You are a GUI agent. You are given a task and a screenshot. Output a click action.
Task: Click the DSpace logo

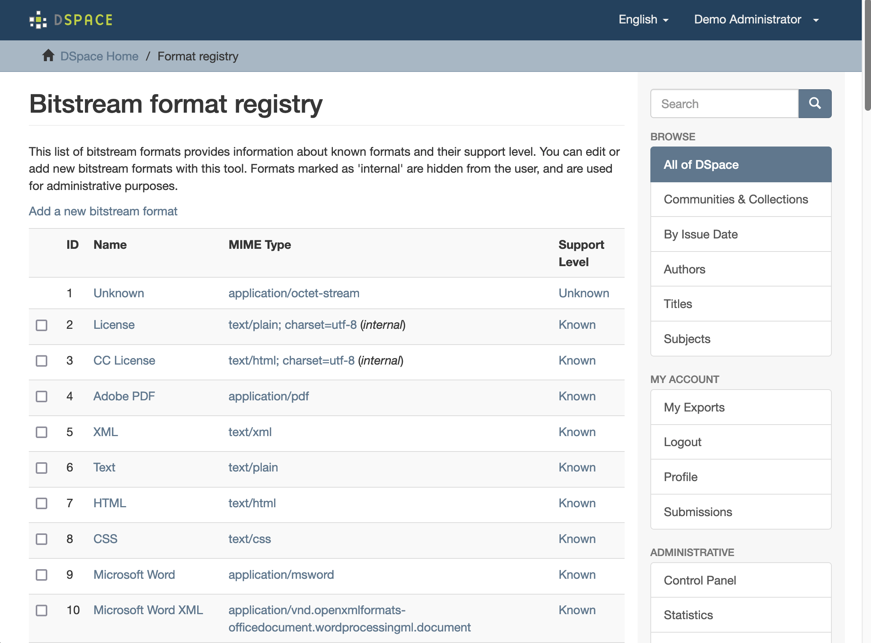click(71, 20)
